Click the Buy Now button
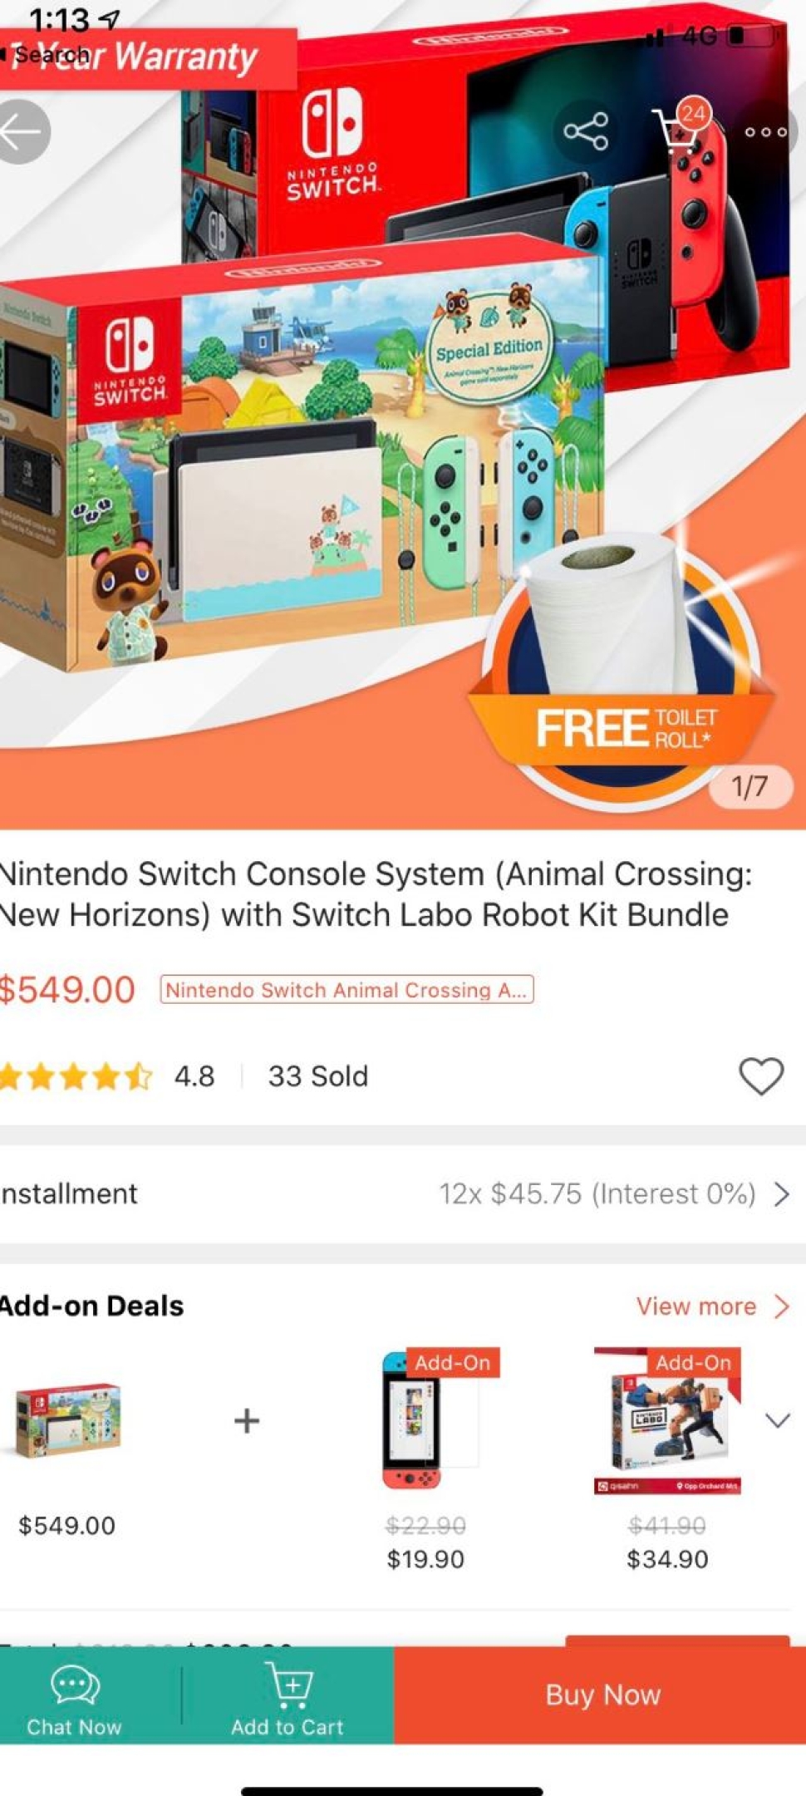This screenshot has height=1796, width=806. 601,1694
